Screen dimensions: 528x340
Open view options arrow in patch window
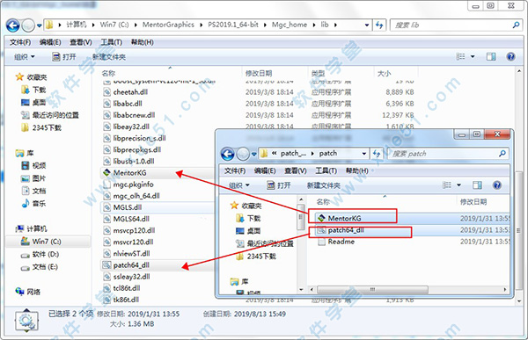coord(458,185)
